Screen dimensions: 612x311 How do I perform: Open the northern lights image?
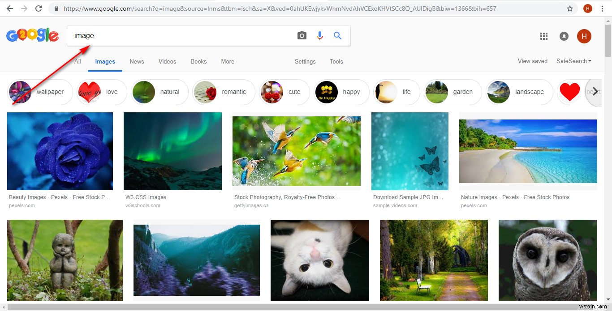[172, 151]
